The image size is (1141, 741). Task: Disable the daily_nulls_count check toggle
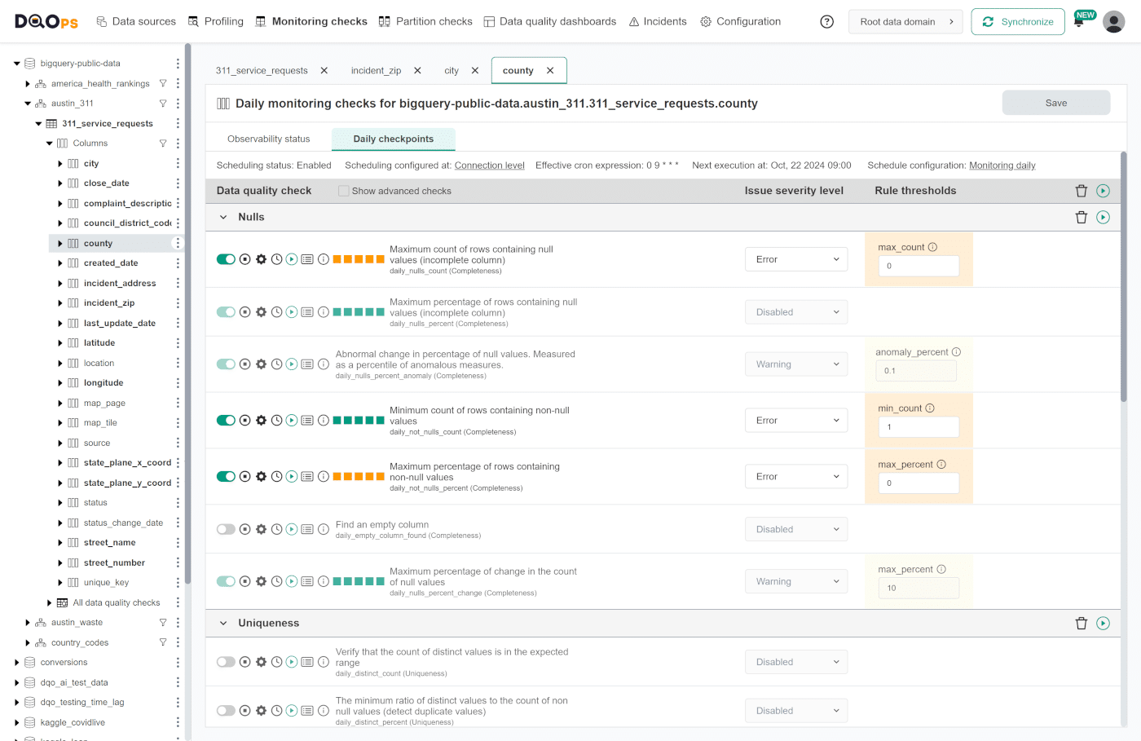(x=226, y=259)
